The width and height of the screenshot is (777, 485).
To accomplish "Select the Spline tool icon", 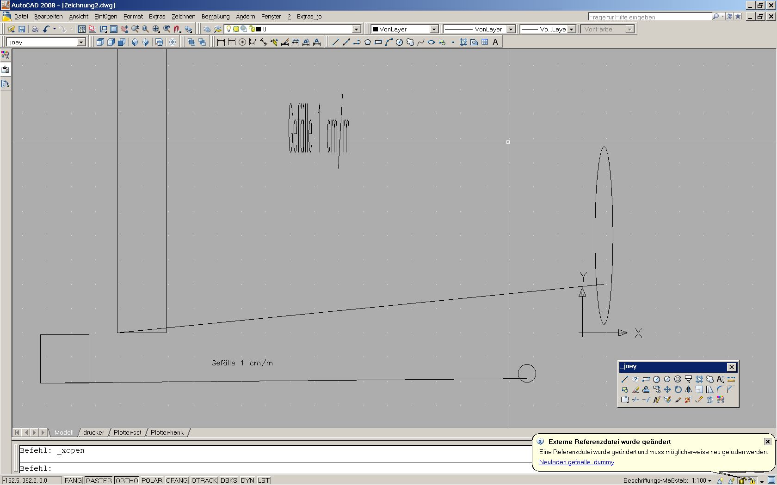I will 421,42.
